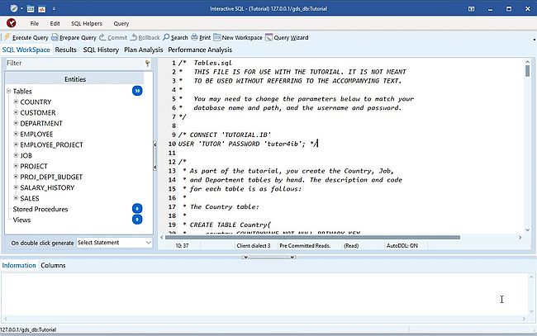
Task: Click the second quick access title bar icon
Action: coord(31,9)
